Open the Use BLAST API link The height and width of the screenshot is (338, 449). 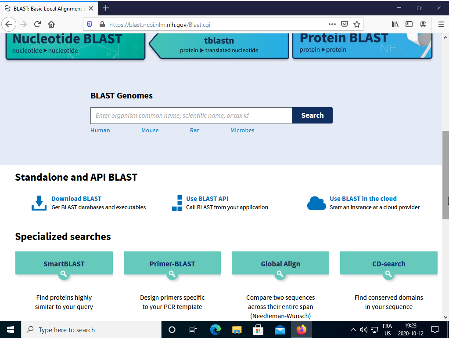207,199
